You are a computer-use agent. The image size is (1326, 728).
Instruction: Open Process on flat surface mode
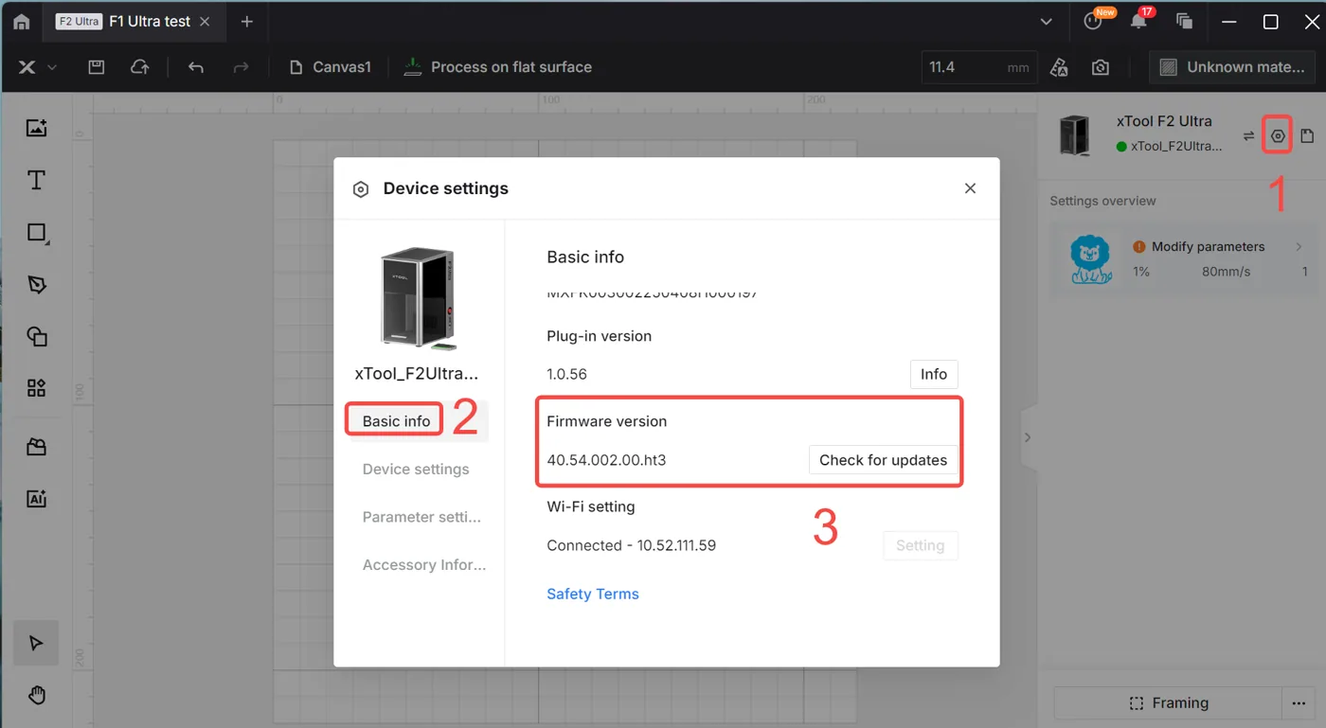click(x=497, y=67)
